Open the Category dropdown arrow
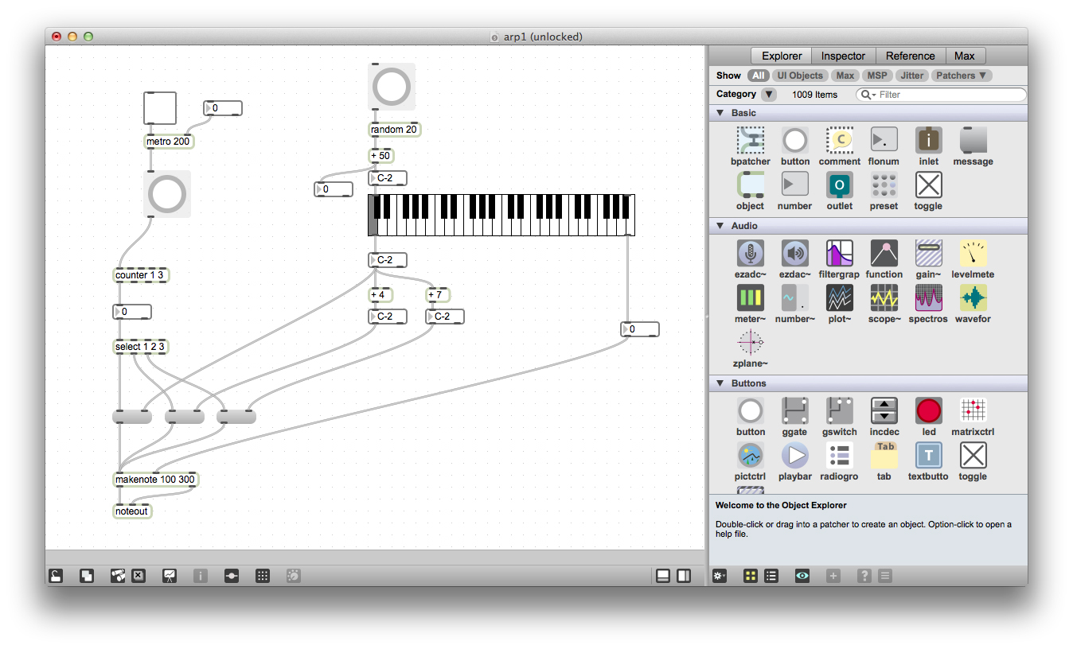Screen dimensions: 1073x649 [x=768, y=94]
